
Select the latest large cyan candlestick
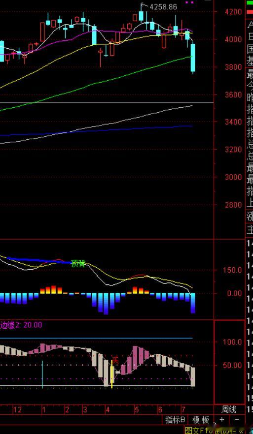pyautogui.click(x=193, y=58)
